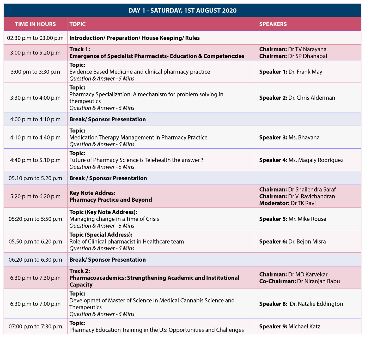Click Medication Therapy Management topic text
Image resolution: width=365 pixels, height=337 pixels.
tap(138, 137)
